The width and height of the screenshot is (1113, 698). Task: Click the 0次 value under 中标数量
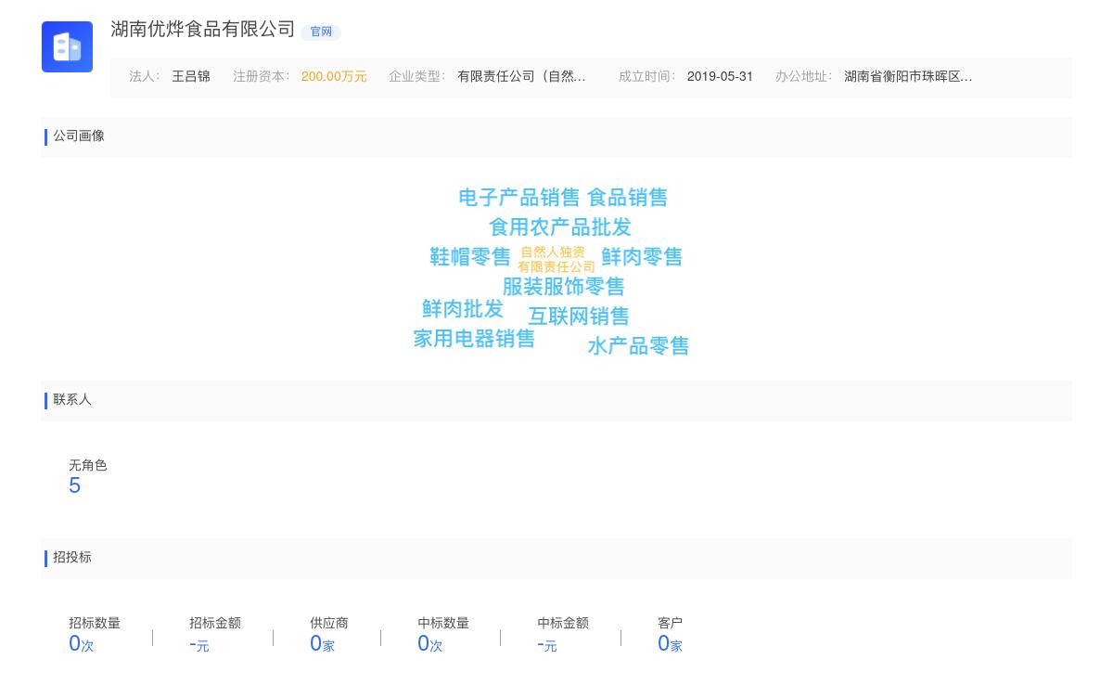pyautogui.click(x=430, y=644)
